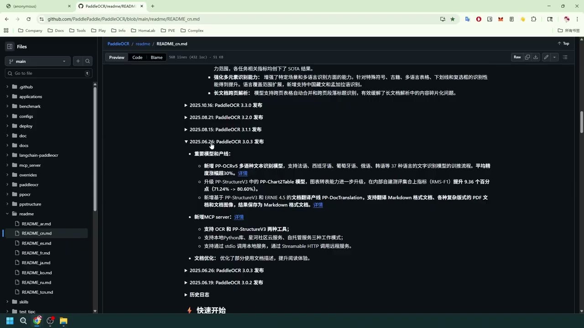Click the Raw button

[517, 57]
